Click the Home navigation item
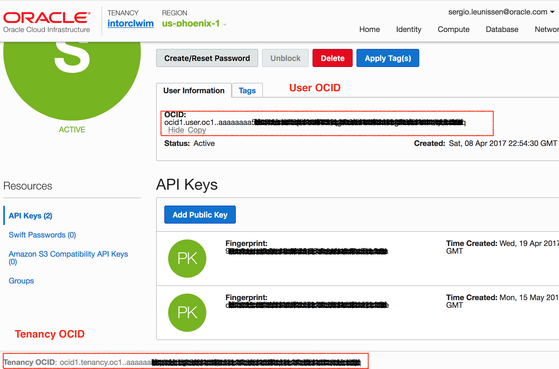This screenshot has height=369, width=559. (x=369, y=29)
